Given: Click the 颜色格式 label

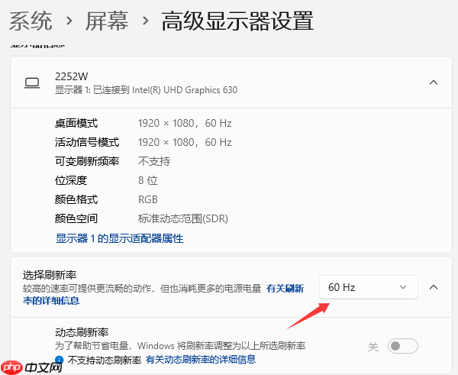Looking at the screenshot, I should click(76, 199).
